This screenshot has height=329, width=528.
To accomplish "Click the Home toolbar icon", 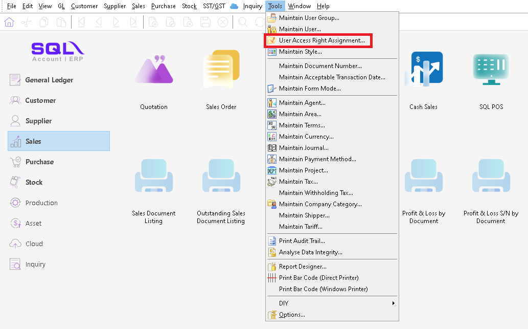I will (9, 22).
